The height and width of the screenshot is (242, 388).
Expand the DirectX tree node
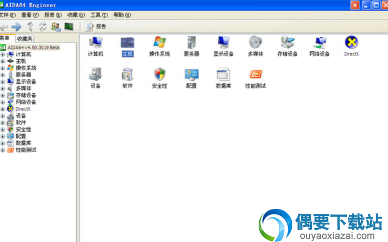click(3, 109)
